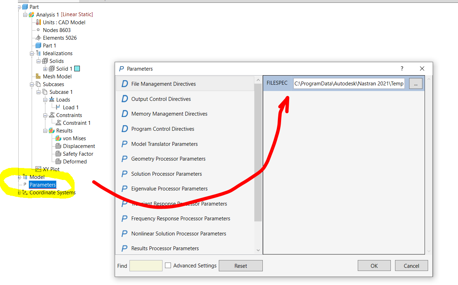
Task: Click the Constraint 1 icon
Action: pyautogui.click(x=58, y=123)
